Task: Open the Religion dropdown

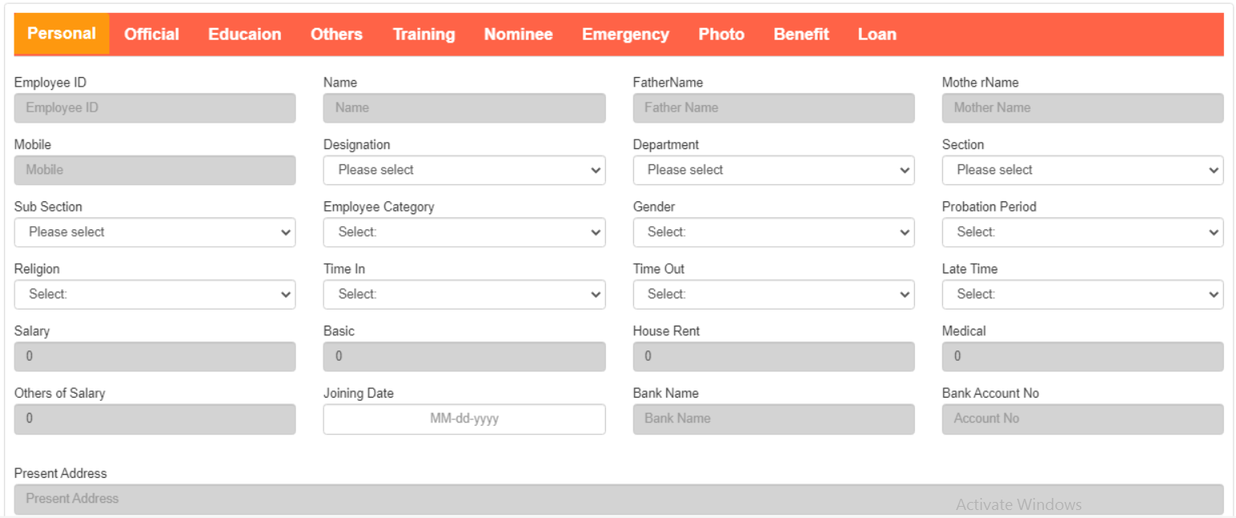Action: [x=155, y=294]
